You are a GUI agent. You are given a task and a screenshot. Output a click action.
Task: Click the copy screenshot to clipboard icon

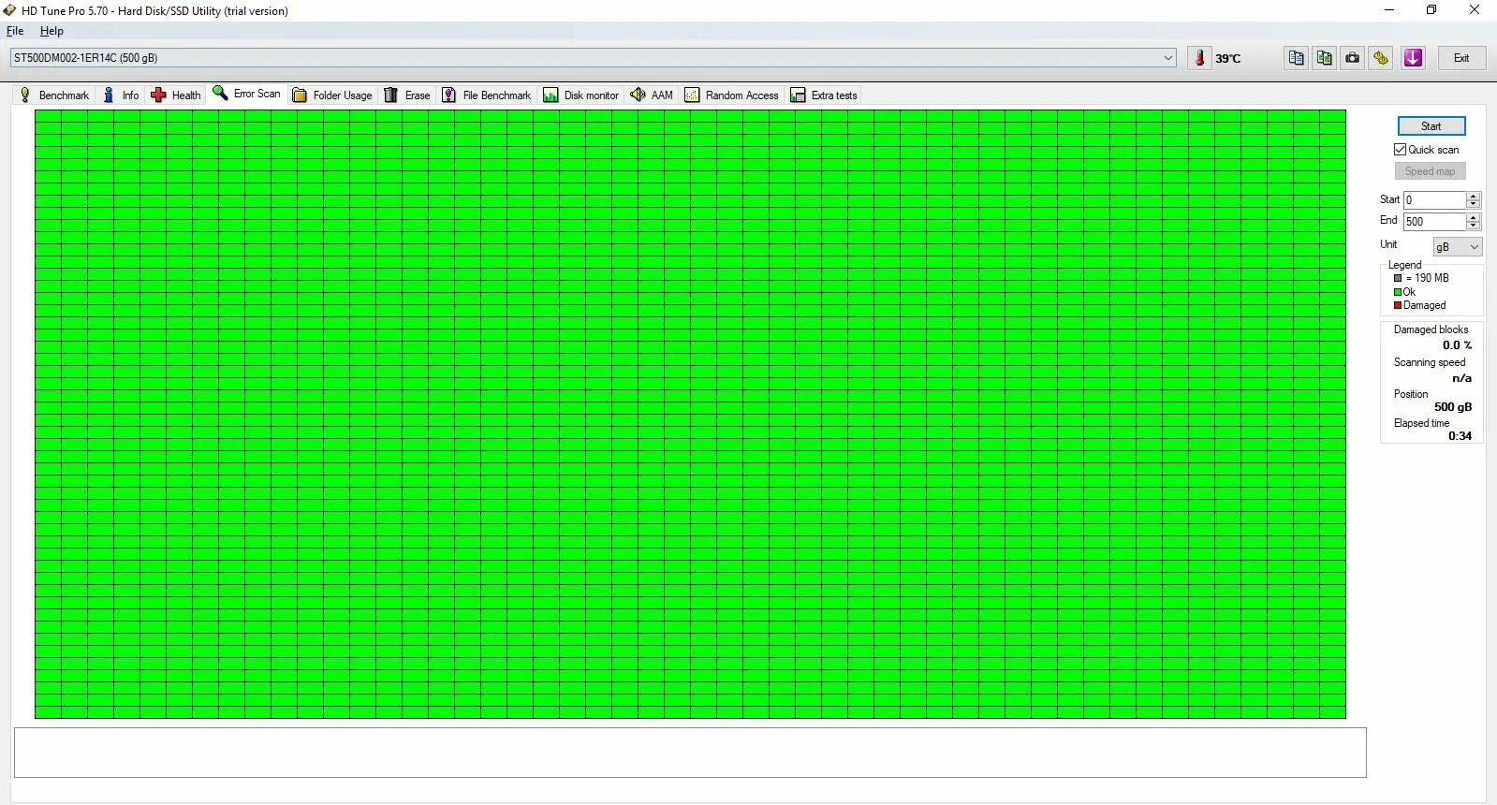click(1324, 58)
